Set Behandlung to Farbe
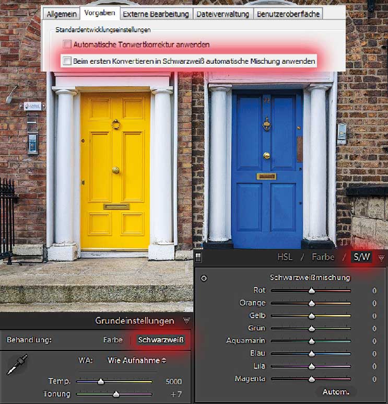This screenshot has height=404, width=388. click(x=113, y=340)
